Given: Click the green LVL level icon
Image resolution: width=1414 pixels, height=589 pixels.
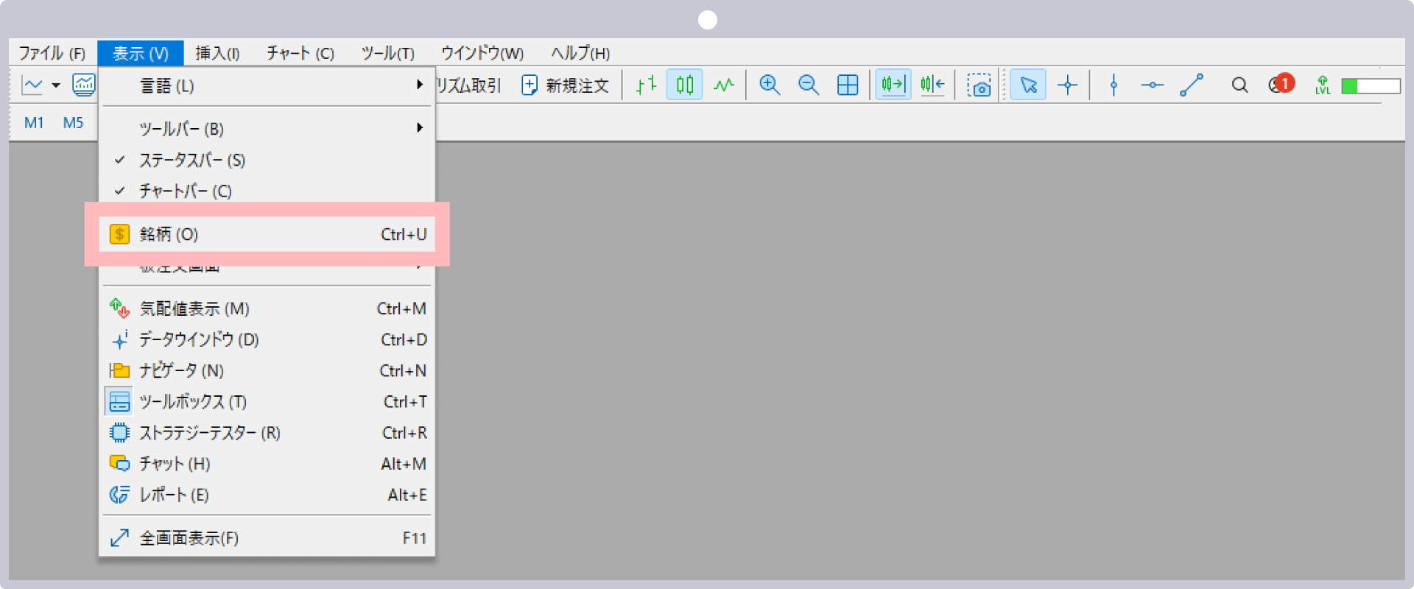Looking at the screenshot, I should (x=1323, y=85).
